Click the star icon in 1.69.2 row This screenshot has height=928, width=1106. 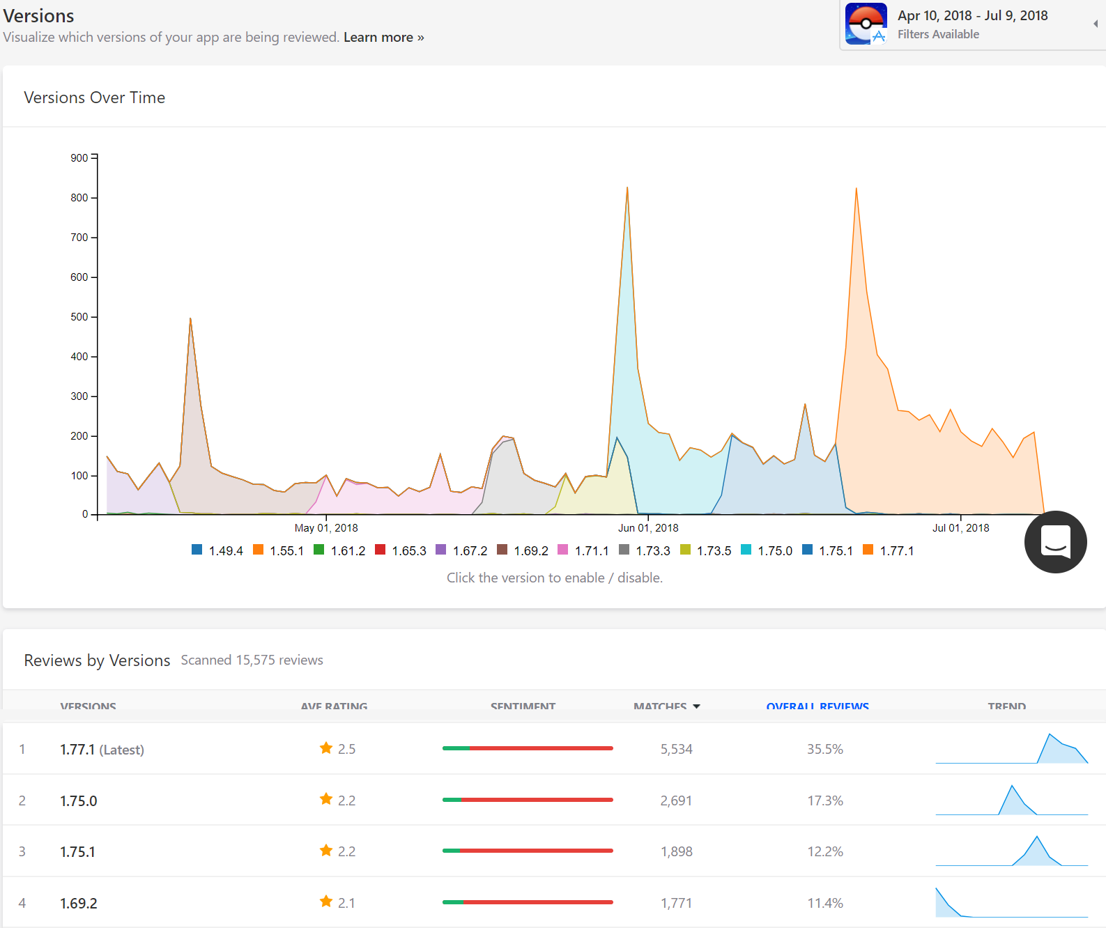pyautogui.click(x=326, y=902)
